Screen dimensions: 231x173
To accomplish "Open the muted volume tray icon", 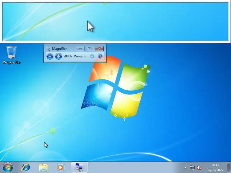I will tap(199, 168).
